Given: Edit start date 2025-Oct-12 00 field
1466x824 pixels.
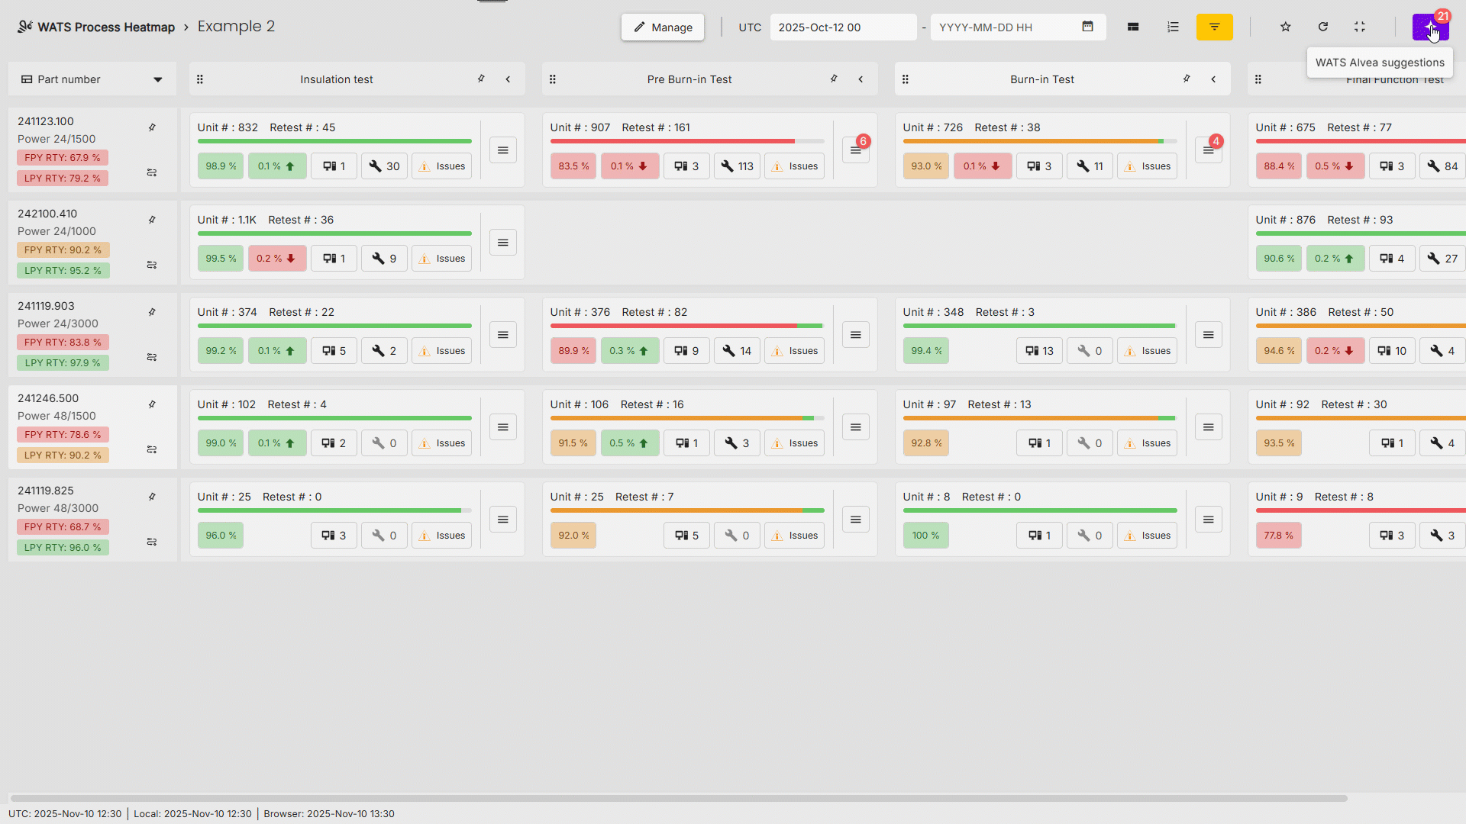Looking at the screenshot, I should click(x=843, y=27).
